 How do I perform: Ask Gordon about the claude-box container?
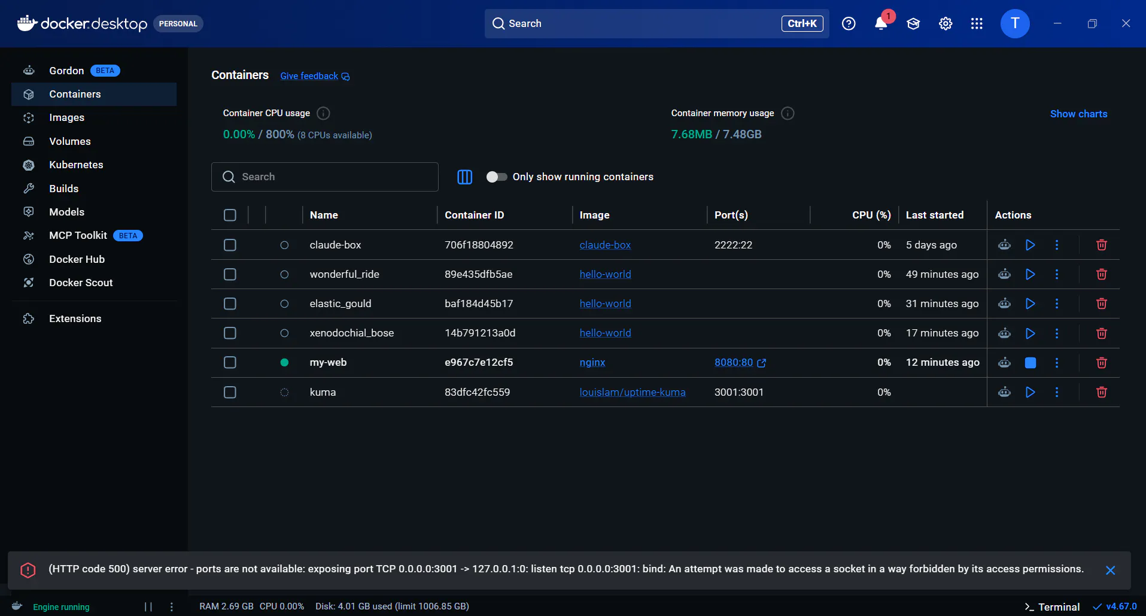click(x=1005, y=245)
